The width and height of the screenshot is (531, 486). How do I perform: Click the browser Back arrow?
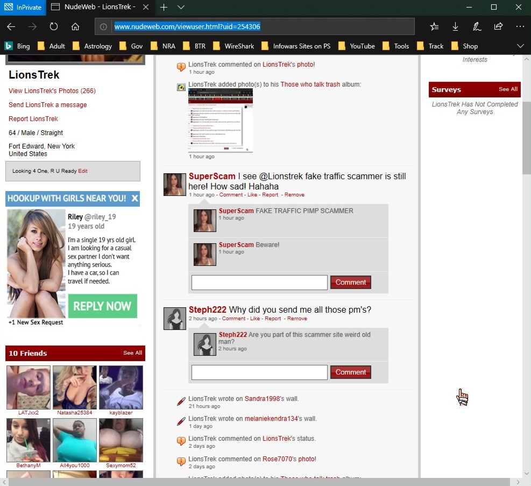coord(11,26)
